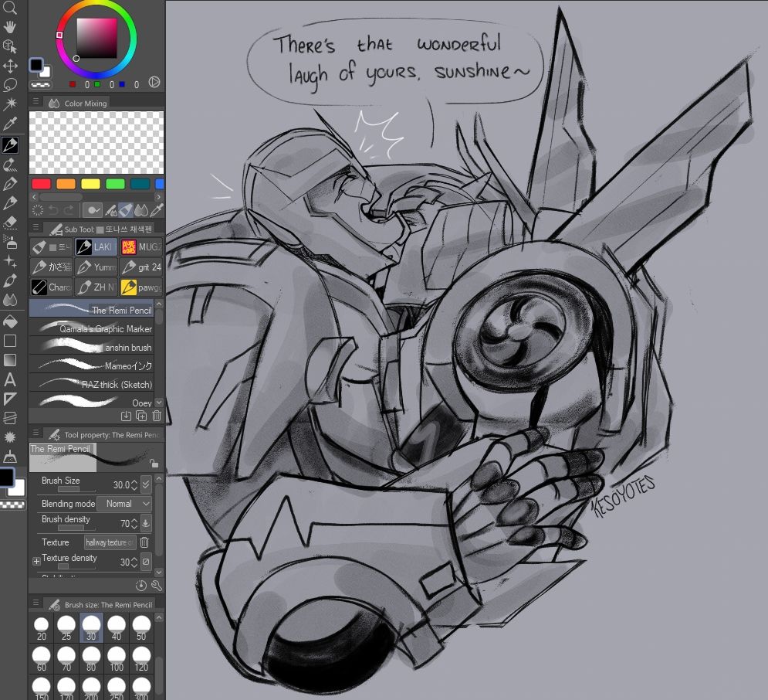Viewport: 768px width, 700px height.
Task: Pick the red color mixing swatch
Action: click(41, 183)
